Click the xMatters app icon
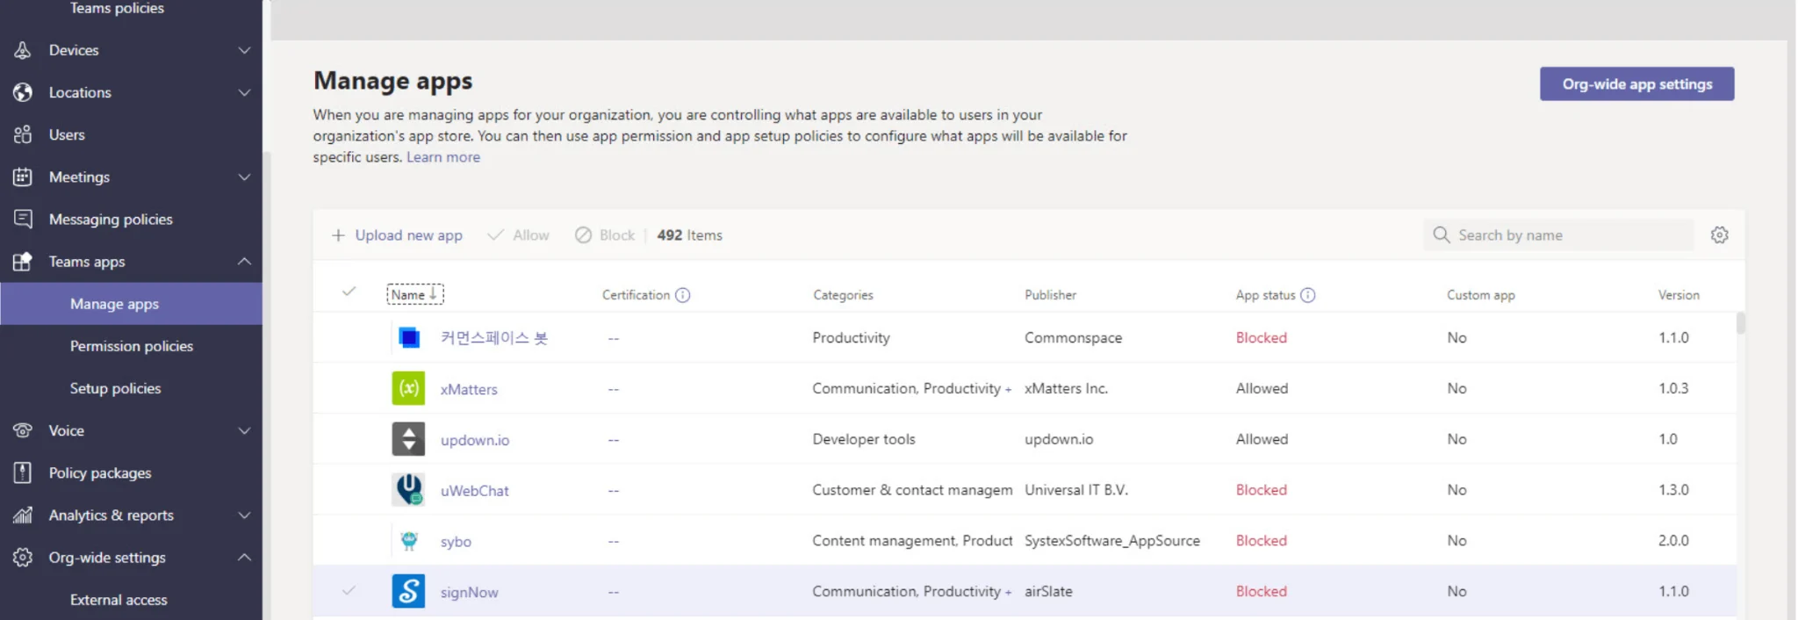Screen dimensions: 1798x620 [x=408, y=388]
